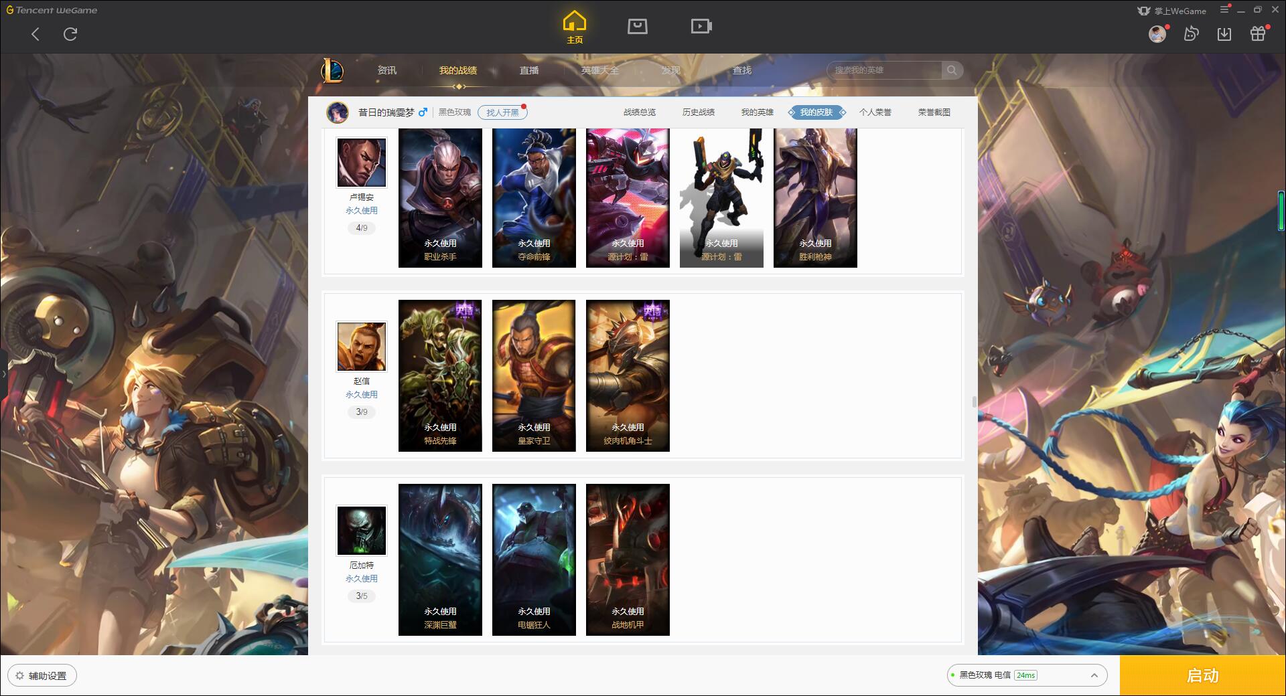The height and width of the screenshot is (696, 1286).
Task: Open the 夺命前锋 skin card
Action: [534, 198]
